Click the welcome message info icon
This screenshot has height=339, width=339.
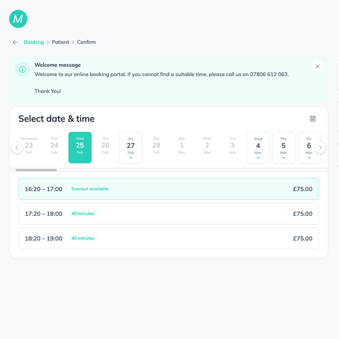pos(22,70)
